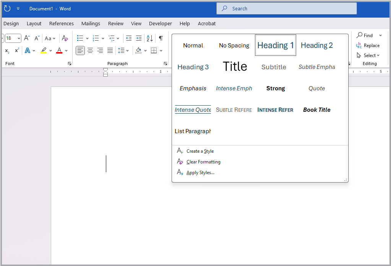Click the Sort icon in the Paragraph group
This screenshot has height=266, width=391.
[149, 38]
